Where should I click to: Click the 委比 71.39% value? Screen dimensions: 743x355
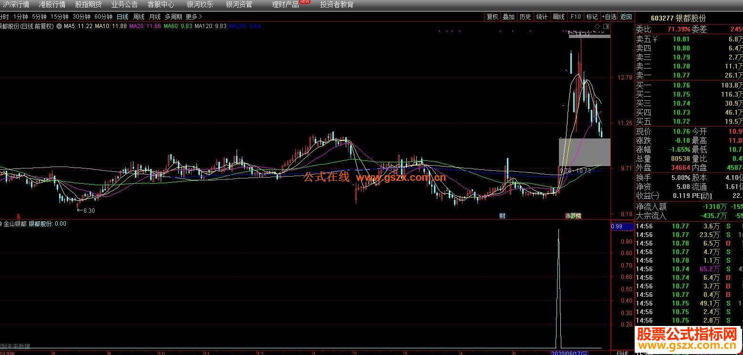click(679, 30)
